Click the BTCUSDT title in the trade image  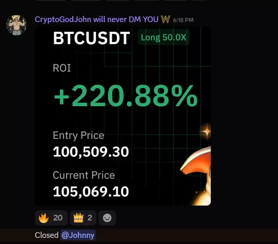(x=91, y=38)
